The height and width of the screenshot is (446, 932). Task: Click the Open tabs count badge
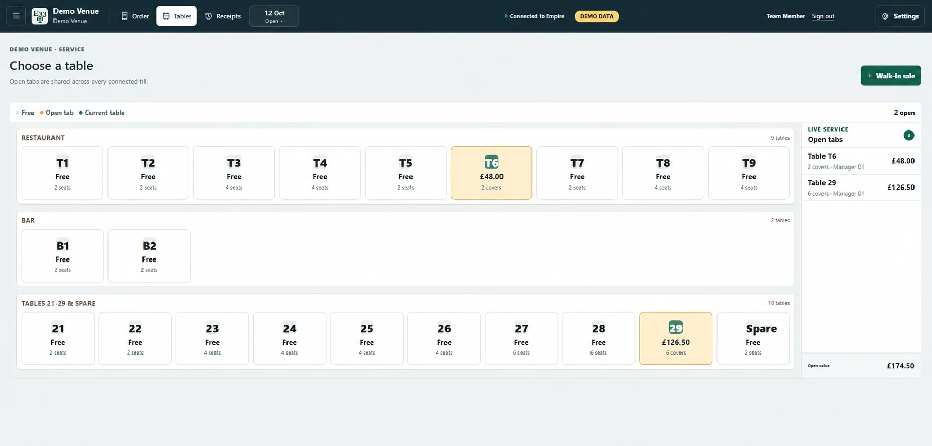click(x=909, y=135)
